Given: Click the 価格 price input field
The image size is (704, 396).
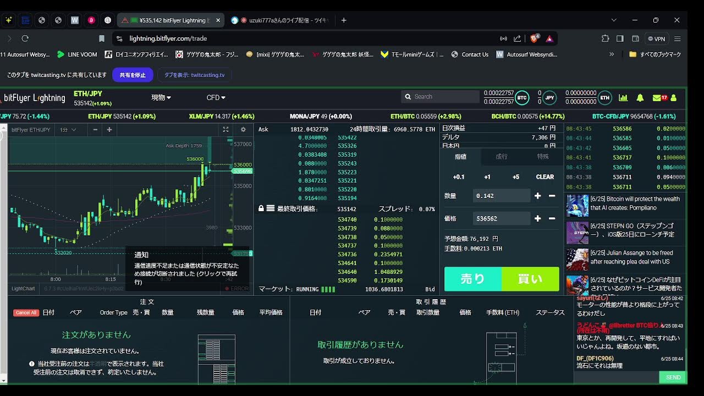Looking at the screenshot, I should point(501,218).
